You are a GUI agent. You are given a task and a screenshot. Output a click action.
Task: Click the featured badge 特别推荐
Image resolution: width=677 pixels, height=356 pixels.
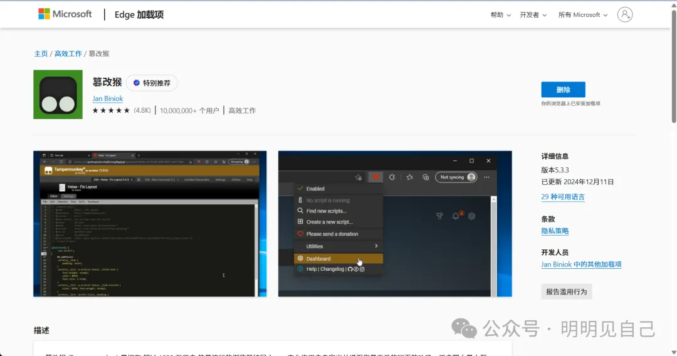tap(152, 83)
